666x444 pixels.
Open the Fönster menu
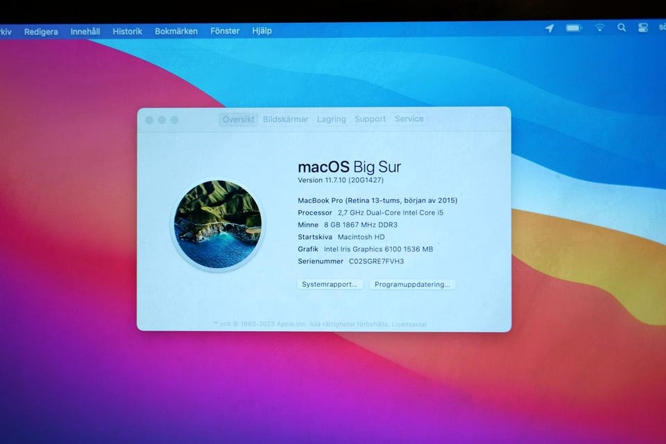[x=225, y=31]
